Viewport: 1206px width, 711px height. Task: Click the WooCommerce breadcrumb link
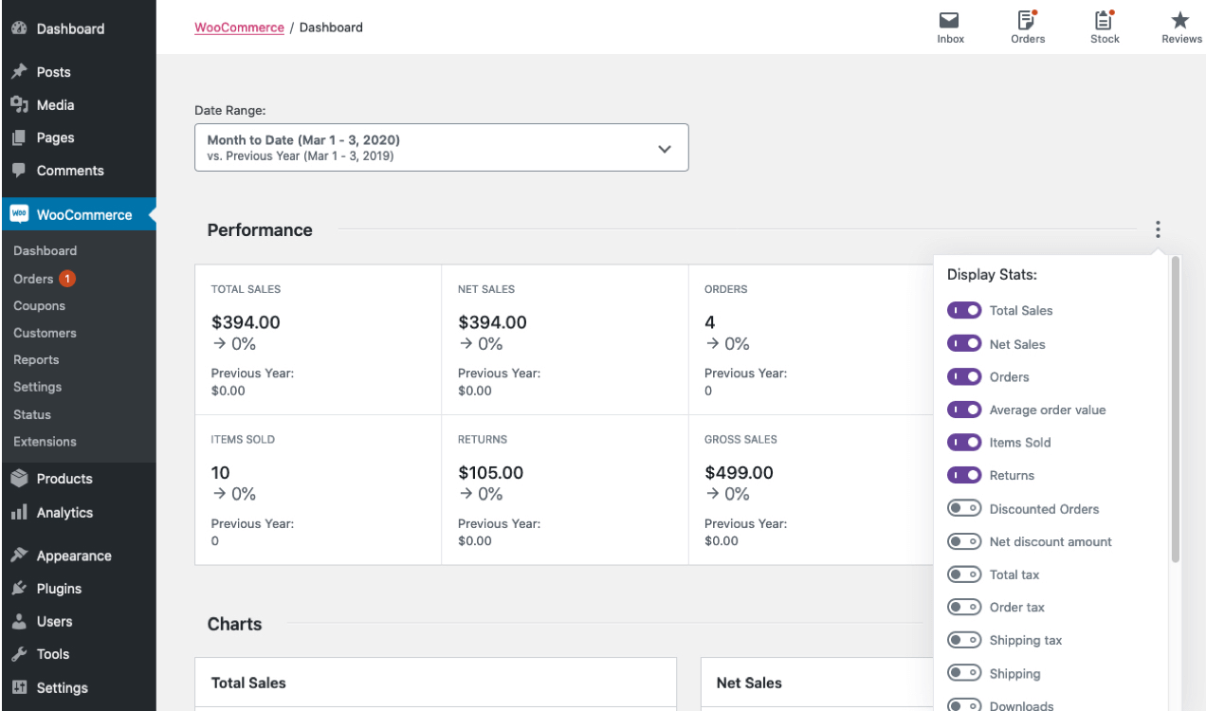(239, 27)
